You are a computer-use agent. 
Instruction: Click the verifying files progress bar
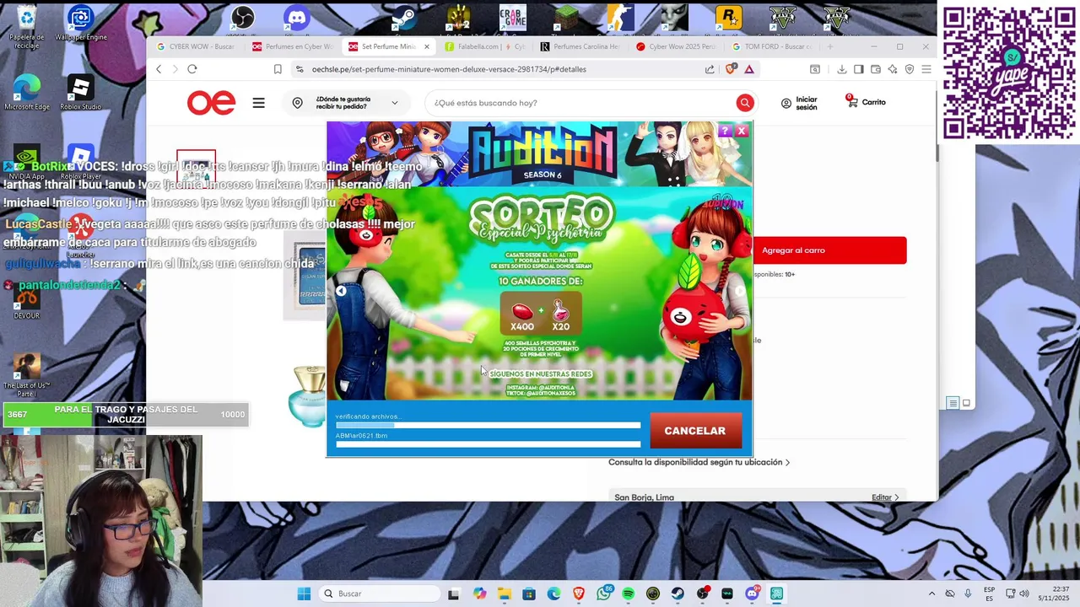coord(488,426)
